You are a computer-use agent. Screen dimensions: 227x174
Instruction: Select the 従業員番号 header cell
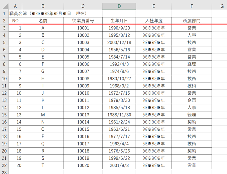pos(83,21)
